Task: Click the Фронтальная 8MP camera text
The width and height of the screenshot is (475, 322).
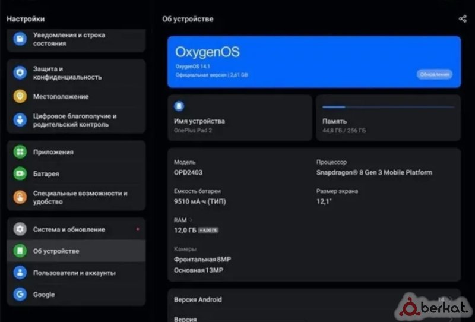Action: point(202,260)
